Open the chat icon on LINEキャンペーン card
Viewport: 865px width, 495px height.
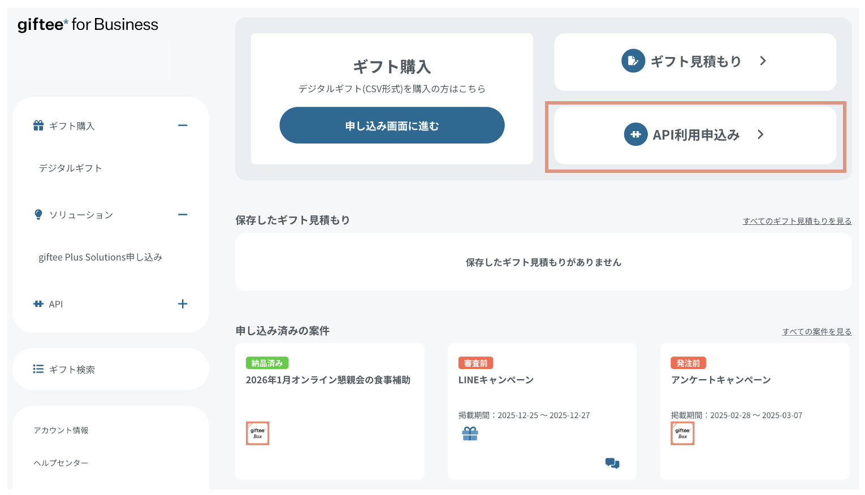[x=612, y=463]
